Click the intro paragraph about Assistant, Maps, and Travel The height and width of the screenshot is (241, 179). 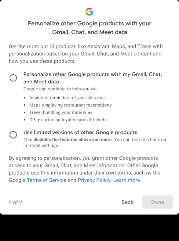coord(86,54)
